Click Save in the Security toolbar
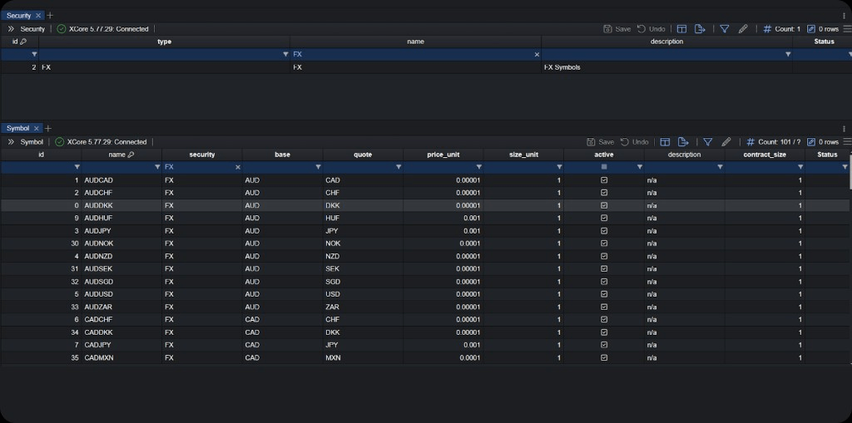 coord(617,29)
